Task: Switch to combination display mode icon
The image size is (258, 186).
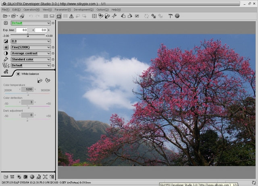Action: pyautogui.click(x=52, y=16)
